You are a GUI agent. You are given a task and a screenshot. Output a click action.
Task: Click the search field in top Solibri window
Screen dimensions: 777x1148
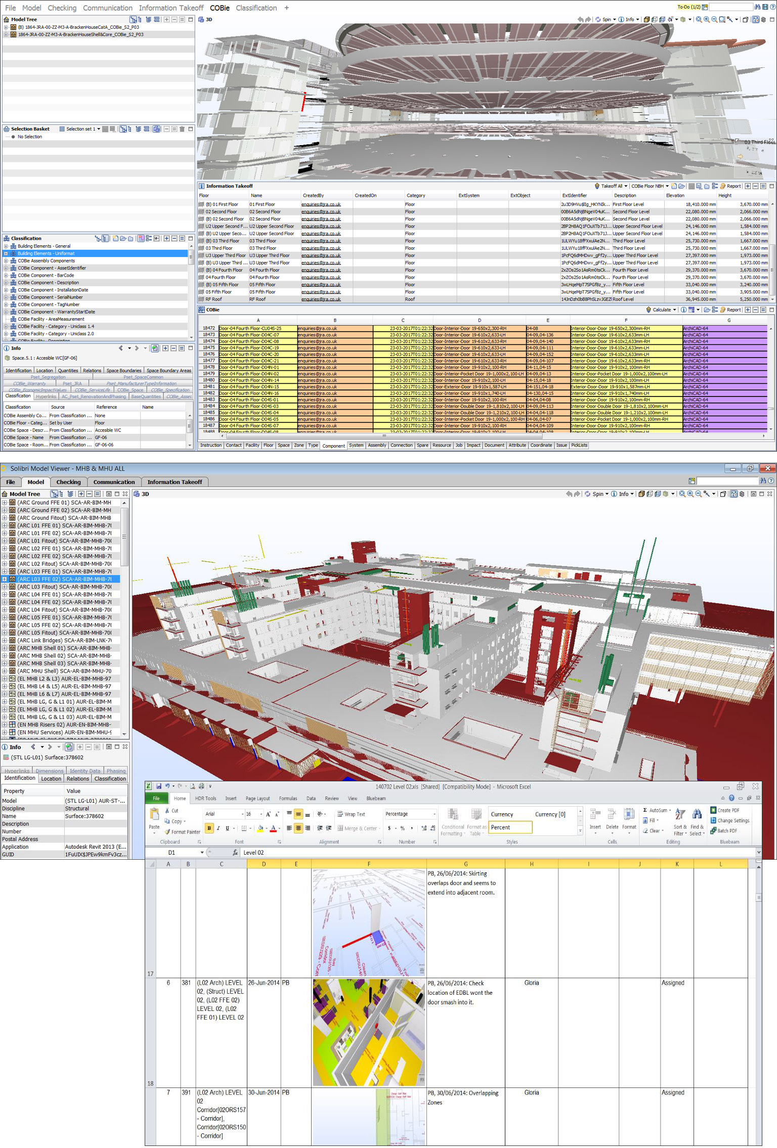730,7
